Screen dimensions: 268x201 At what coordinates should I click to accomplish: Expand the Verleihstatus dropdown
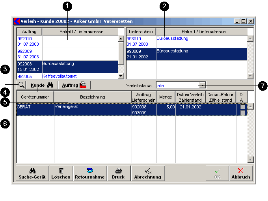click(x=202, y=85)
